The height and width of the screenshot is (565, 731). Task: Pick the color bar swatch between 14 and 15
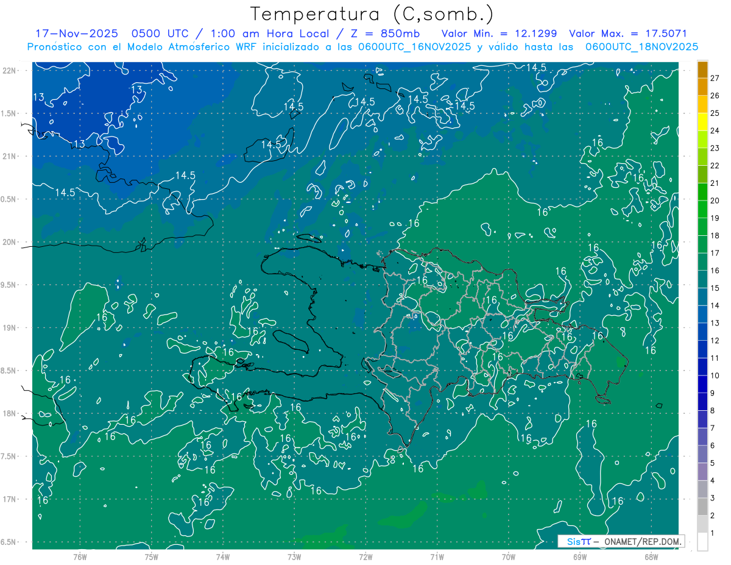(703, 297)
